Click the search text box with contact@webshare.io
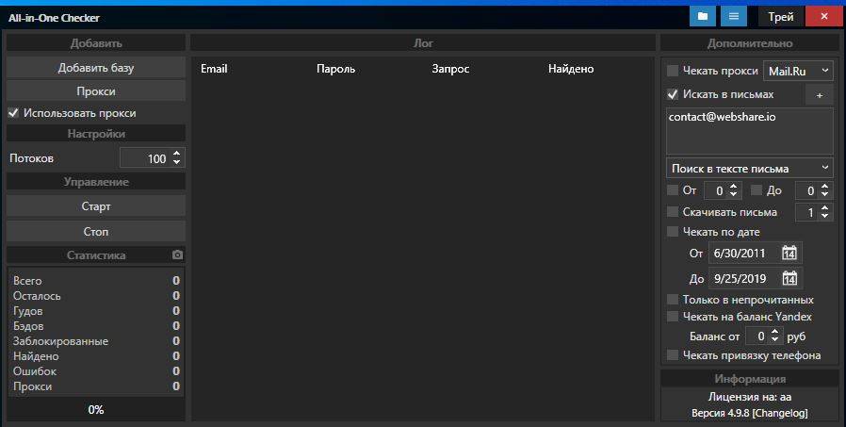Viewport: 846px width, 427px height. click(x=749, y=131)
